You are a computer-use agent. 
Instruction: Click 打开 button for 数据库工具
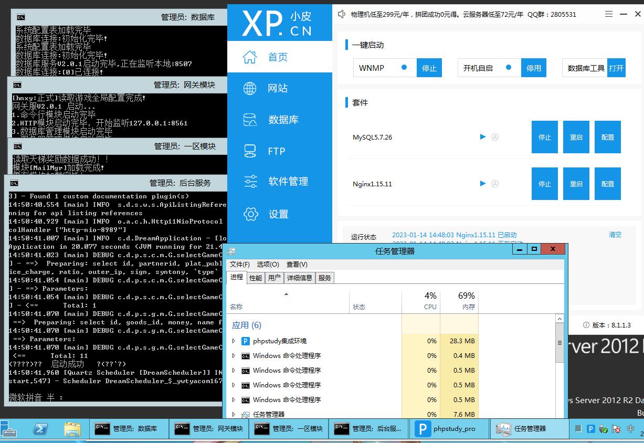click(616, 68)
